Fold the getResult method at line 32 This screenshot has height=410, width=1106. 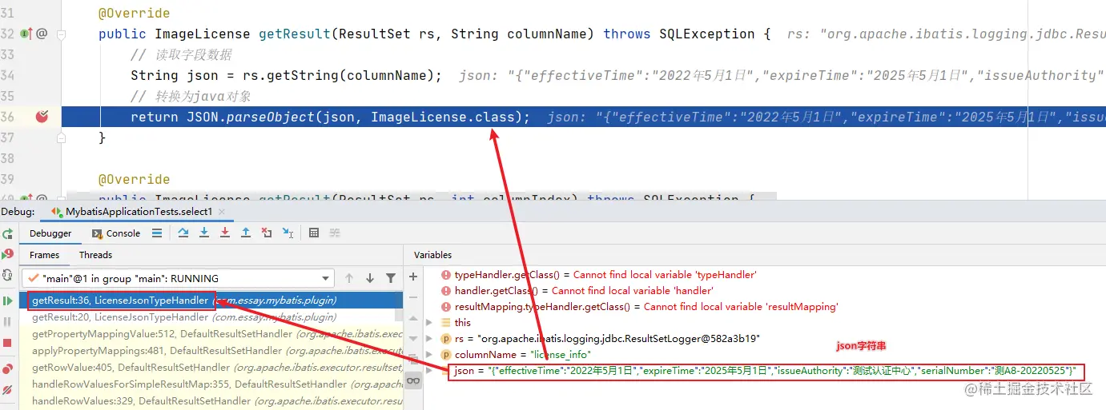point(62,34)
